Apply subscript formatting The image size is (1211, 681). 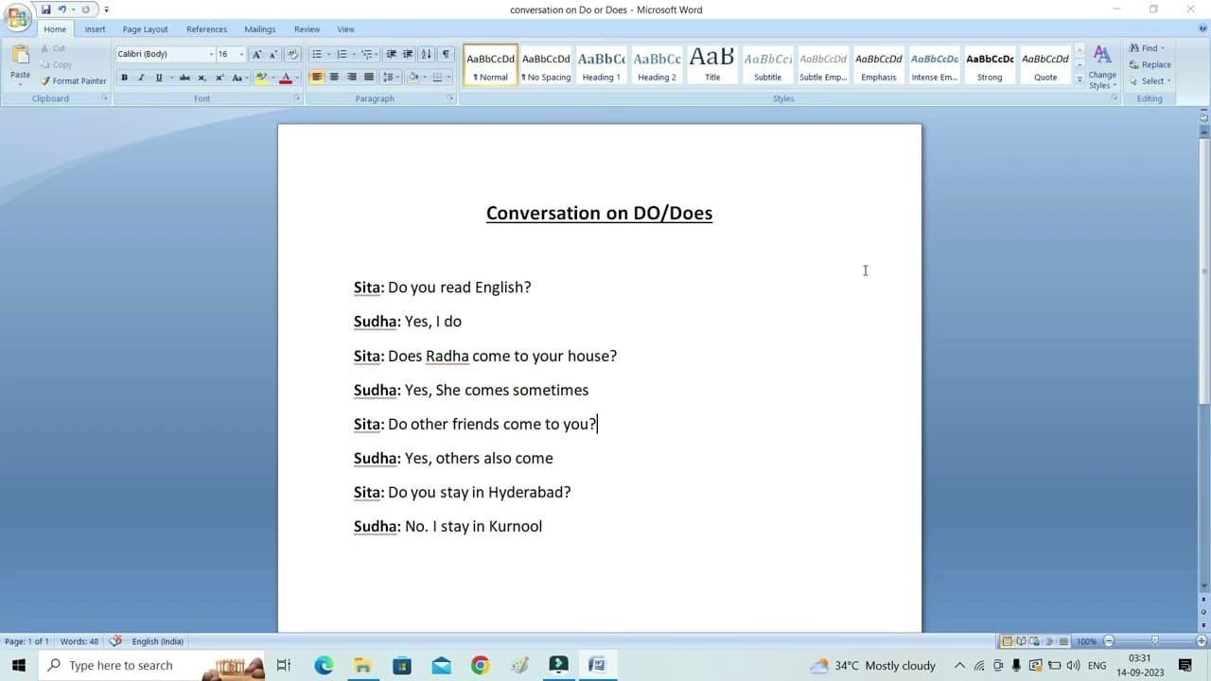[x=202, y=78]
